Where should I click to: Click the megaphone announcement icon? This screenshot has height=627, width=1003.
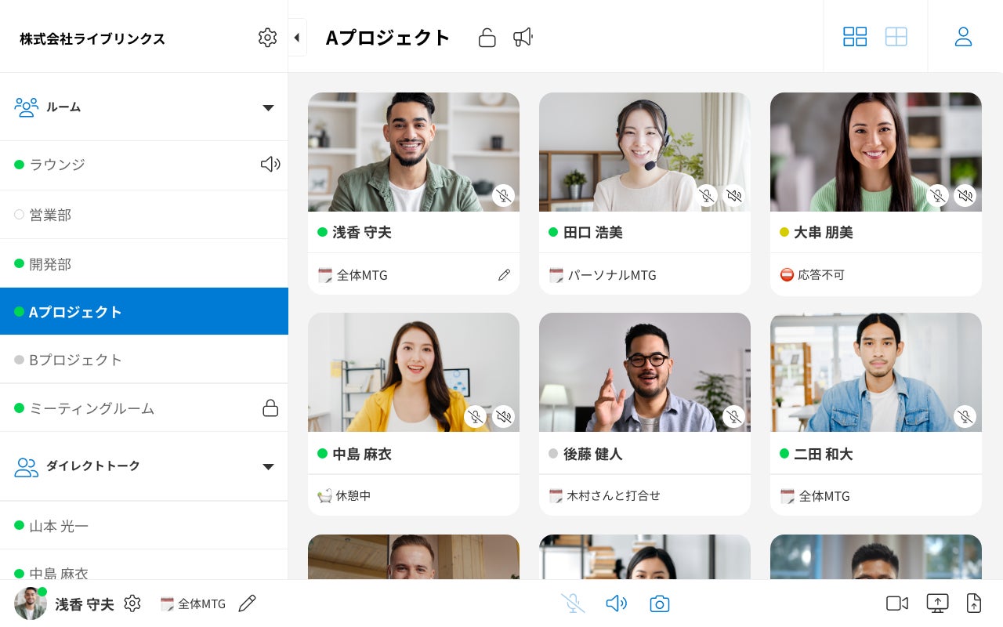click(x=523, y=37)
